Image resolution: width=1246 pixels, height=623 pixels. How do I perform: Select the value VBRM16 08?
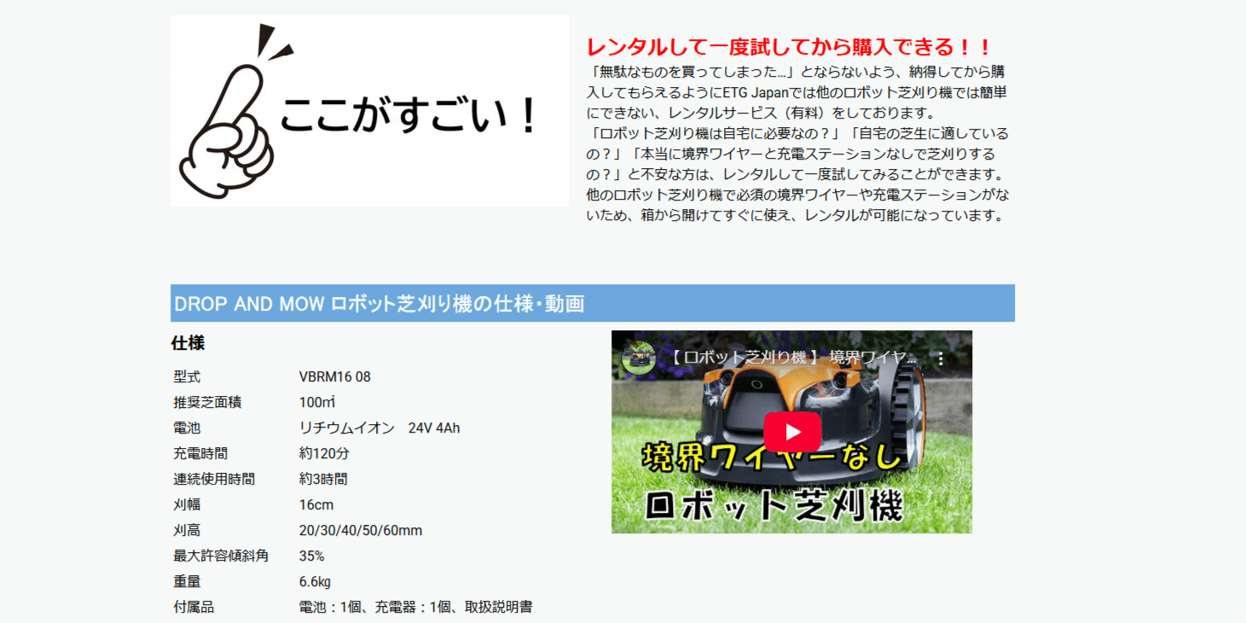click(335, 376)
